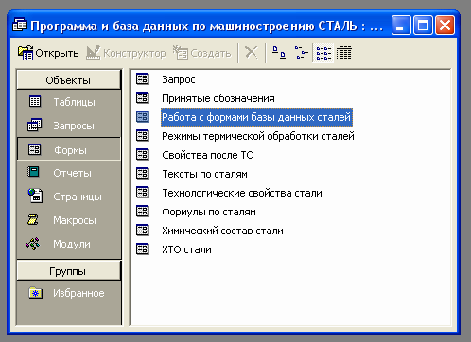The height and width of the screenshot is (342, 471).
Task: Click the Запросы icon in sidebar
Action: click(34, 125)
